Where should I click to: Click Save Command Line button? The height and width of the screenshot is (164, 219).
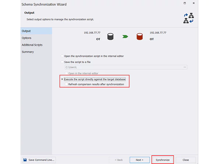(39, 160)
